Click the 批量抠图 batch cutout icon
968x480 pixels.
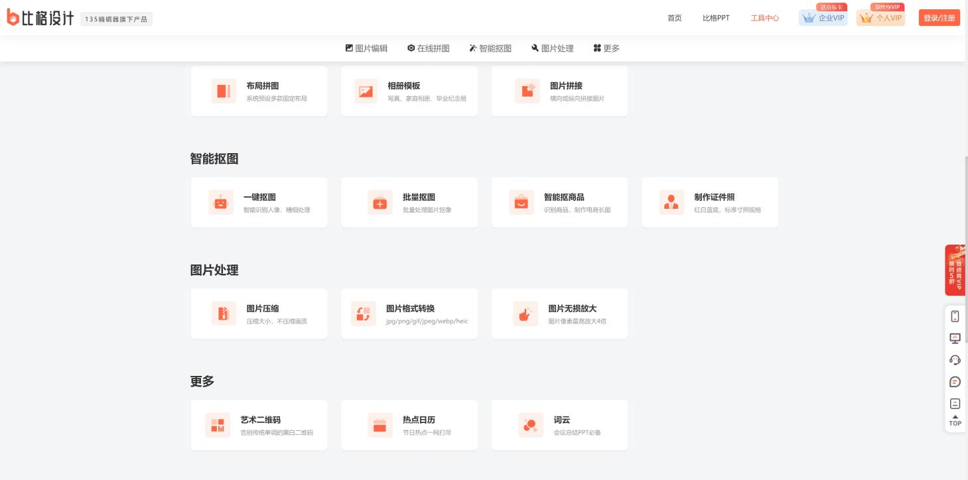[380, 202]
